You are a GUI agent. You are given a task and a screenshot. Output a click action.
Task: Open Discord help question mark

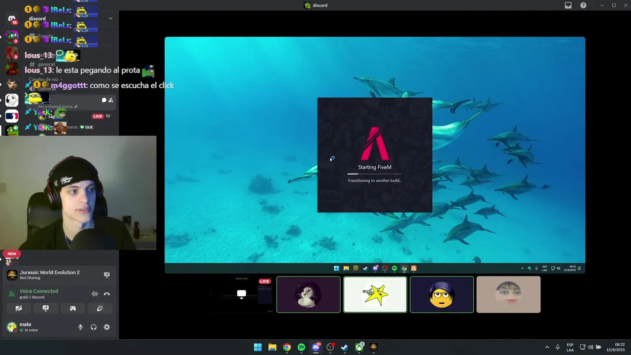tap(583, 5)
